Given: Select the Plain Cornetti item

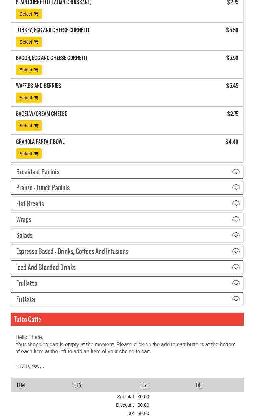Looking at the screenshot, I should click(28, 14).
